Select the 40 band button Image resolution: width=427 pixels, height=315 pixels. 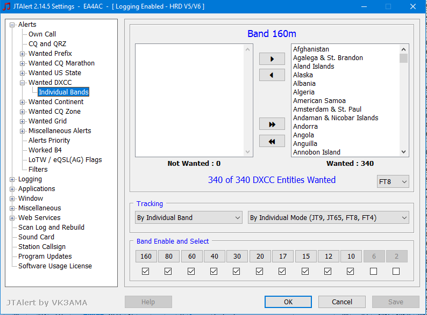[214, 257]
